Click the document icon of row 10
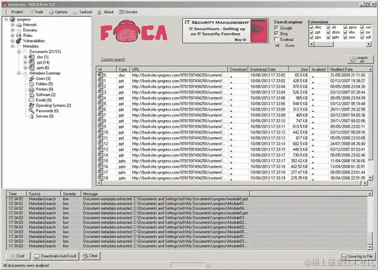Screen dimensions: 378x270 (x=100, y=132)
